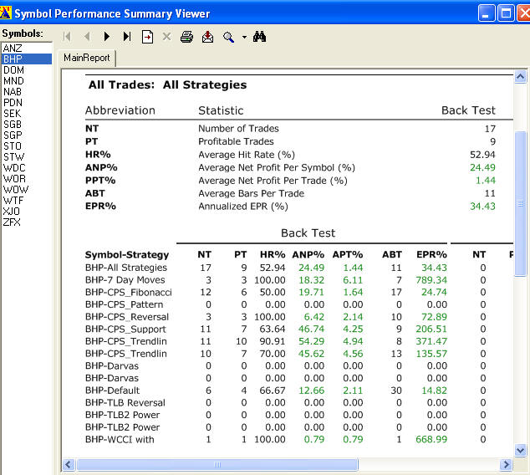Select symbol MND in the list
The width and height of the screenshot is (530, 475).
(x=27, y=81)
